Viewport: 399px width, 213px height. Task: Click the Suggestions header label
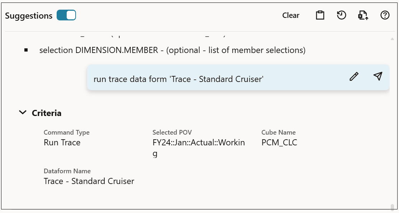(29, 15)
